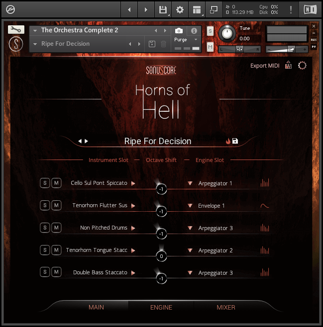This screenshot has height=327, width=323.
Task: Mute Double Bass Staccato slot
Action: point(56,272)
